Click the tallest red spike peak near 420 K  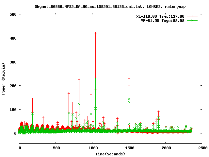[95, 33]
